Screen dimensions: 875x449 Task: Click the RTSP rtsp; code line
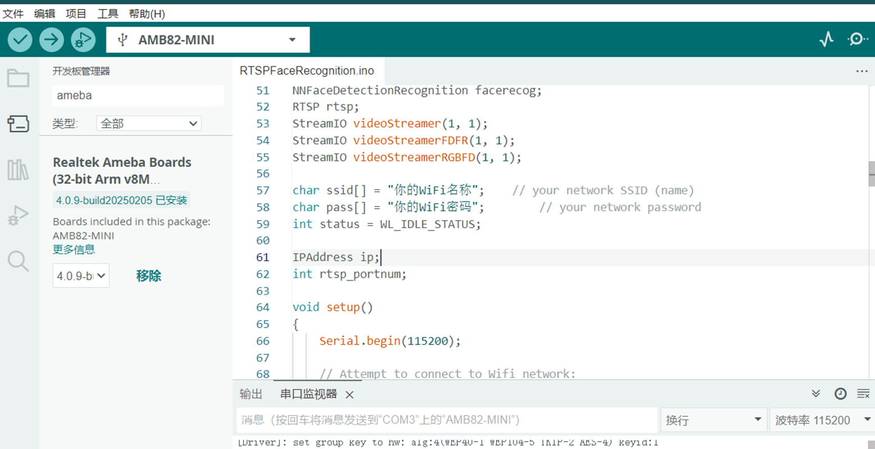point(326,107)
